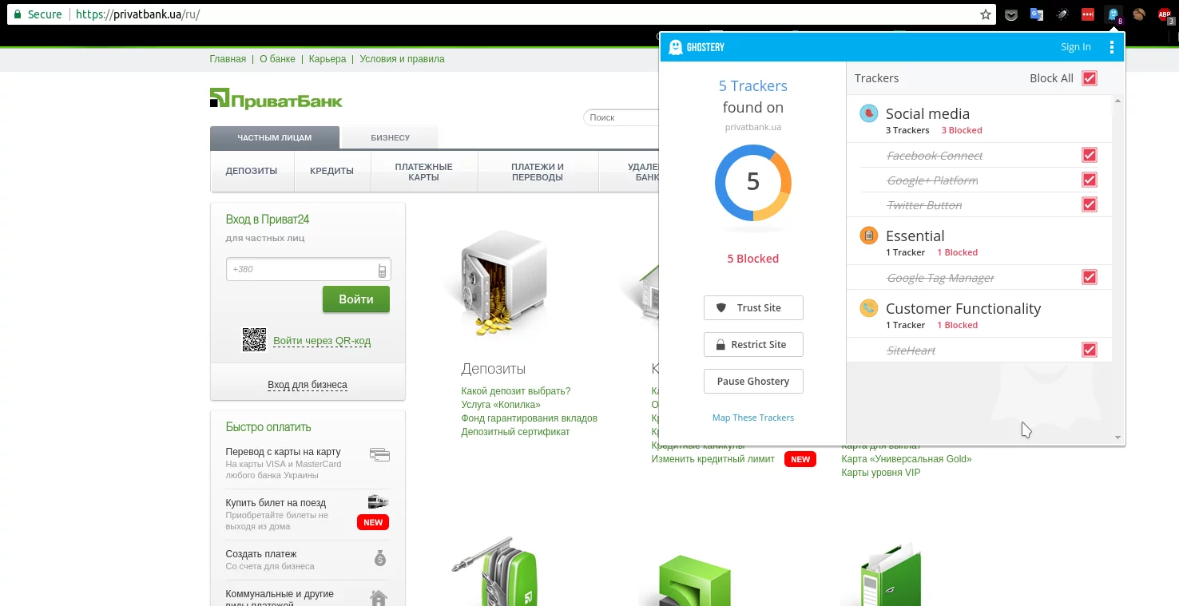The image size is (1179, 606).
Task: Open the Изменить кредитный лимит link
Action: [x=713, y=459]
